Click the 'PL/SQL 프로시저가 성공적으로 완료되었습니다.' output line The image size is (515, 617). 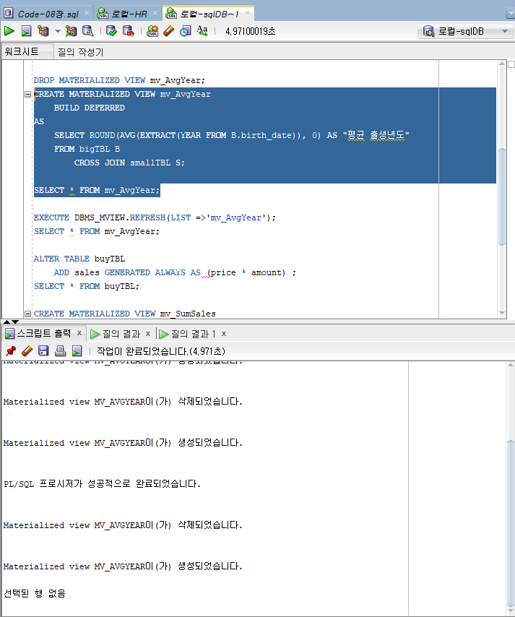click(103, 483)
